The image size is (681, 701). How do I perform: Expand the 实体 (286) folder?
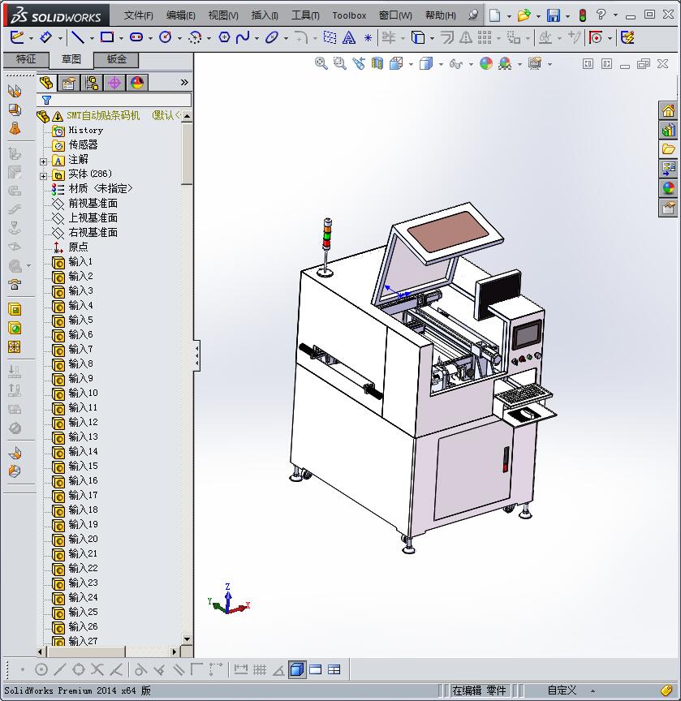43,176
